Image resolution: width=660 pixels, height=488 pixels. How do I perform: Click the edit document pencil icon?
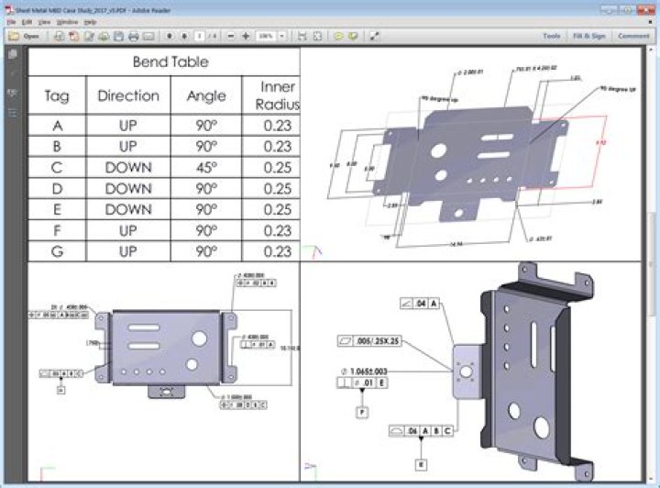(89, 36)
